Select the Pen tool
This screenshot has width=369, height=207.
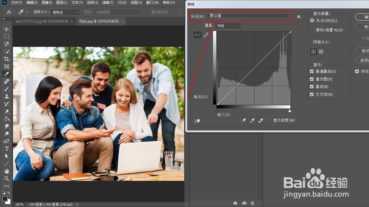pyautogui.click(x=6, y=141)
